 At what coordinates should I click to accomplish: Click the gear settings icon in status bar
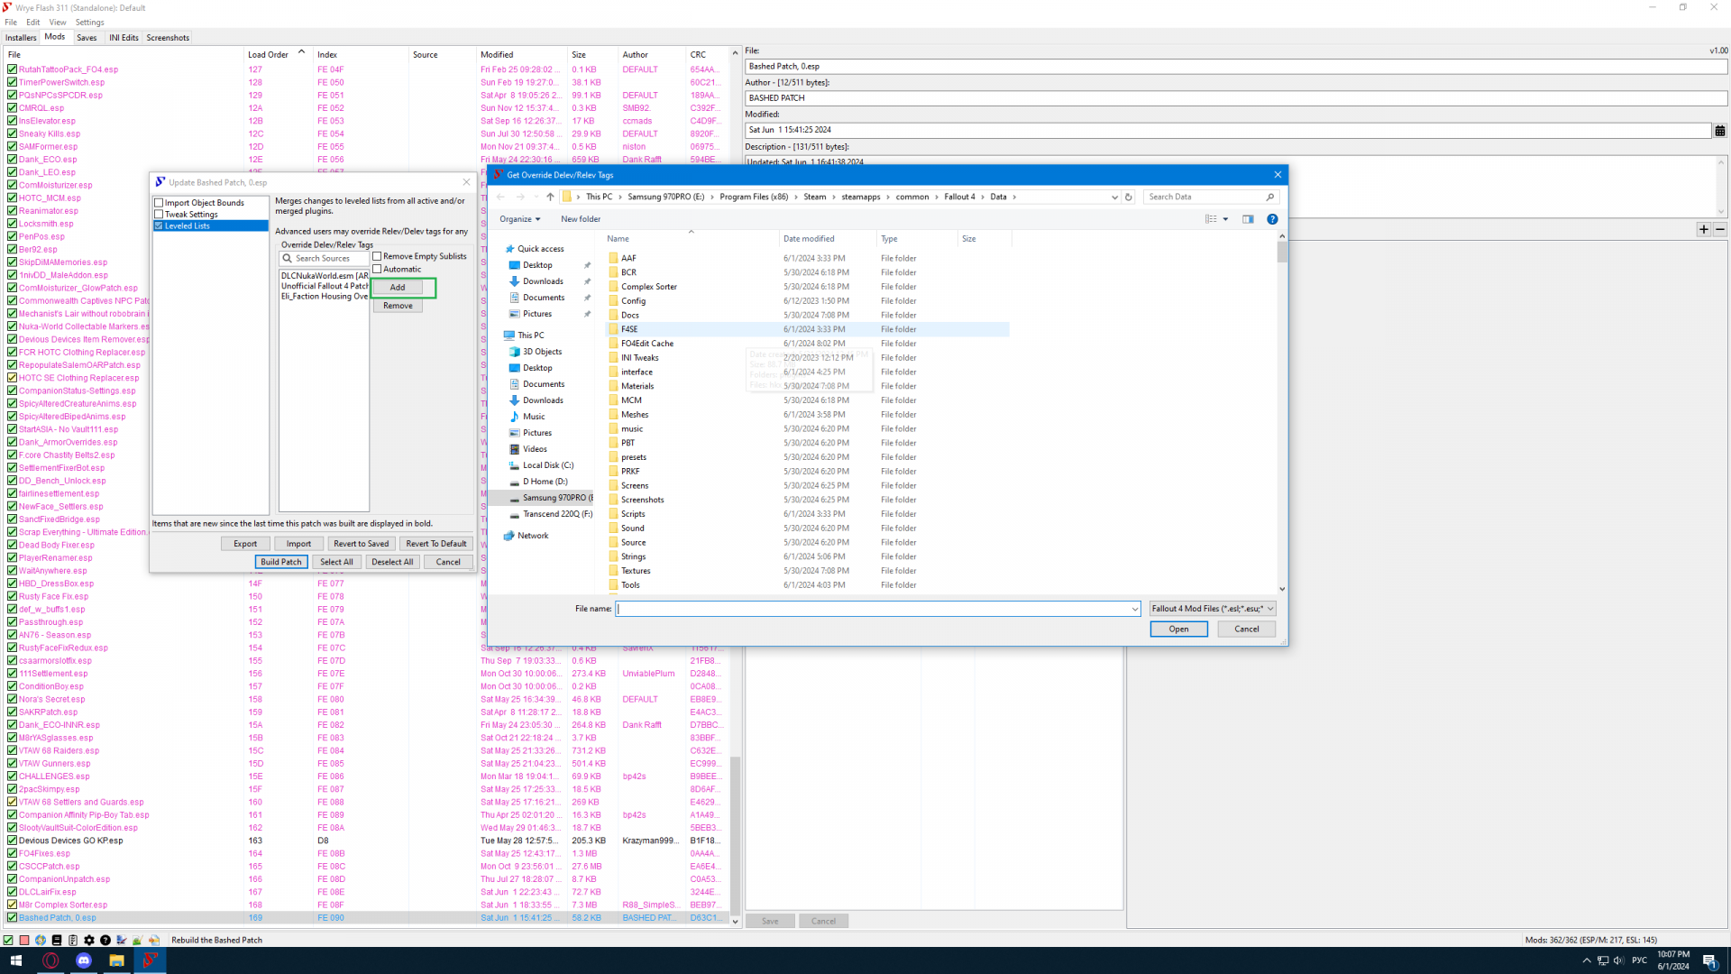point(89,940)
